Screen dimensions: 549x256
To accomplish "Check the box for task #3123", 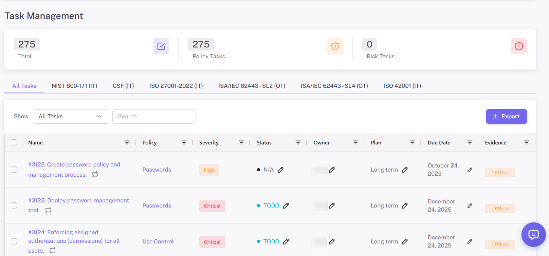I will 14,205.
